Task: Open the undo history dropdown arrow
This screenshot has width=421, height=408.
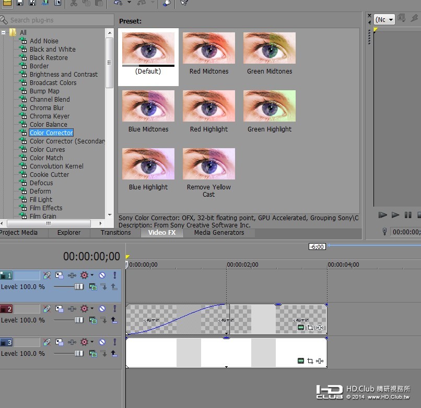Action: click(129, 3)
